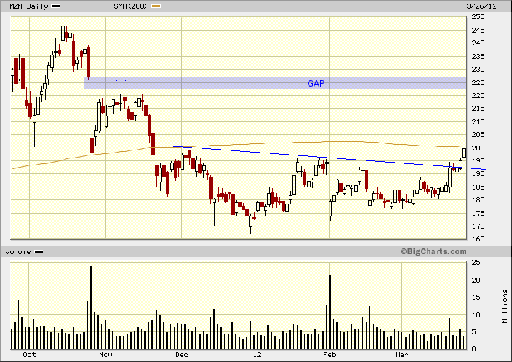Viewport: 512px width, 362px height.
Task: Click the 180 price axis label
Action: click(x=479, y=200)
